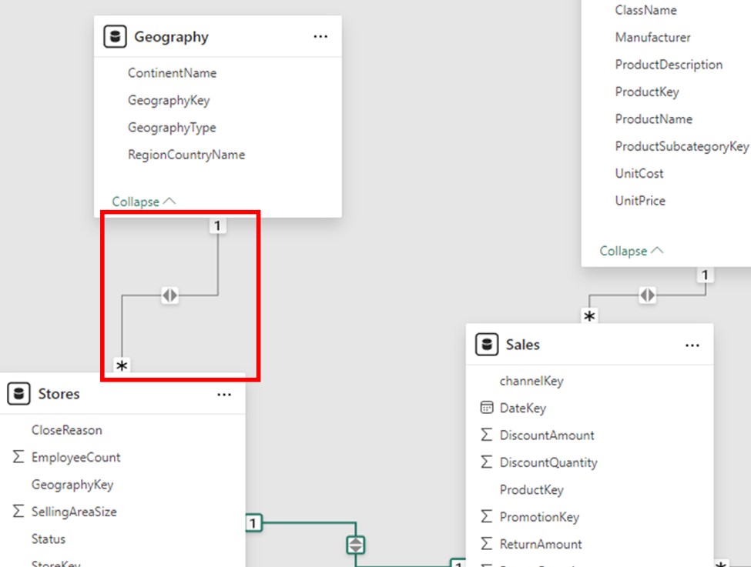Click the sigma icon beside EmployeeCount
Screen dimensions: 751x567
(18, 457)
